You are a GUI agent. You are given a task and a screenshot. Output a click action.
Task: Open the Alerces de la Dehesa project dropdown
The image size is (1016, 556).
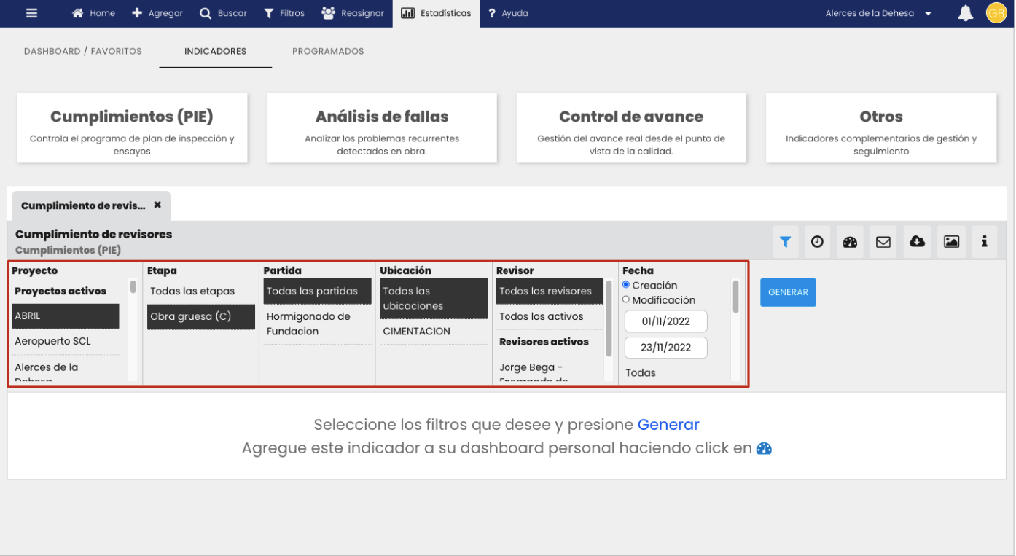tap(878, 13)
